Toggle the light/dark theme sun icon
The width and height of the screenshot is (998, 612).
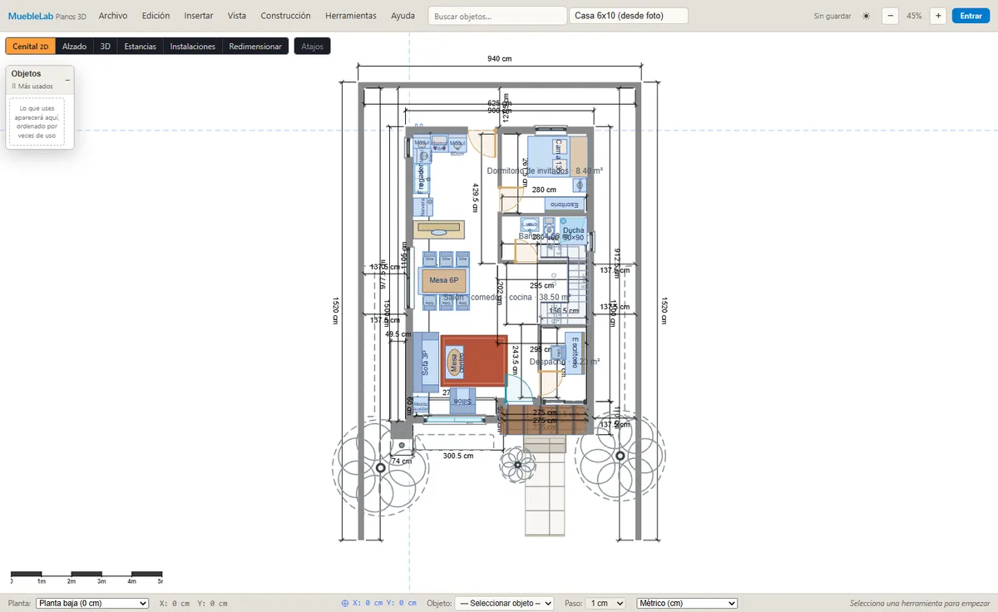click(x=866, y=16)
